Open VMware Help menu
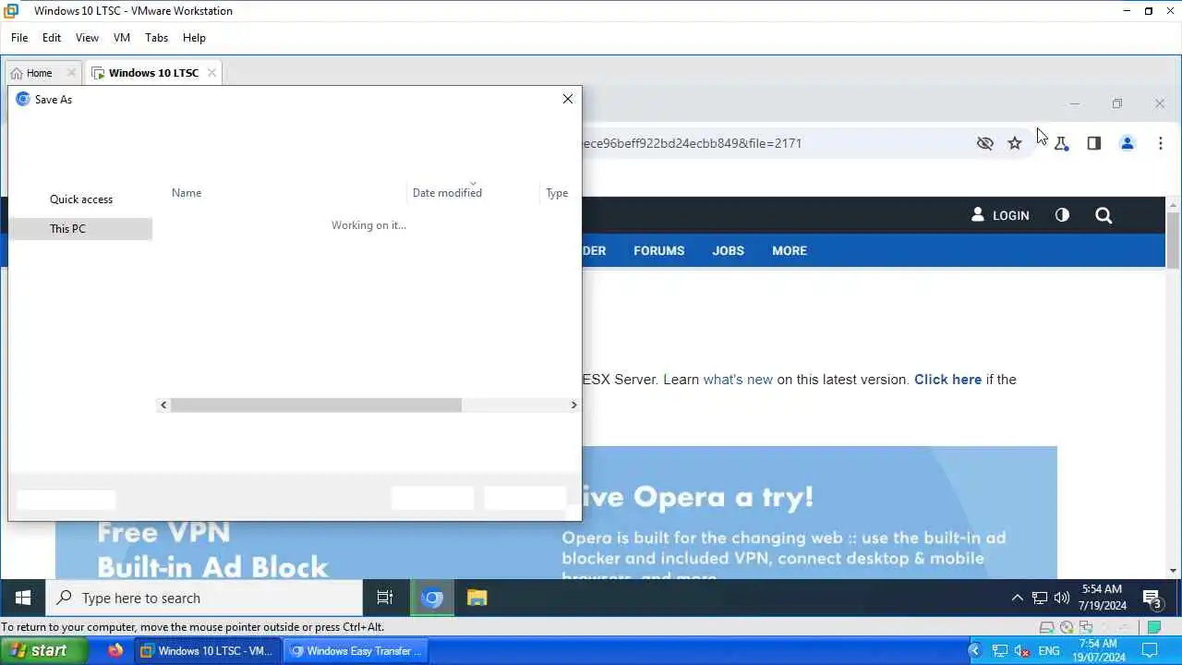Viewport: 1182px width, 665px height. [x=194, y=38]
